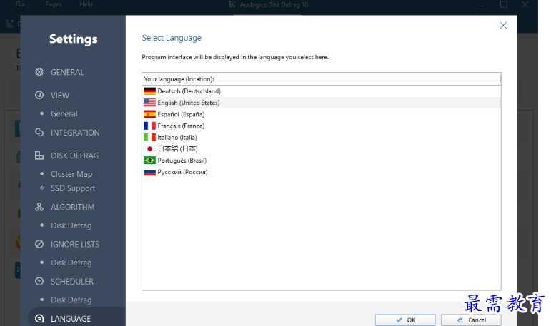Click the Italian flag icon
Viewport: 551px width, 326px height.
[x=149, y=137]
